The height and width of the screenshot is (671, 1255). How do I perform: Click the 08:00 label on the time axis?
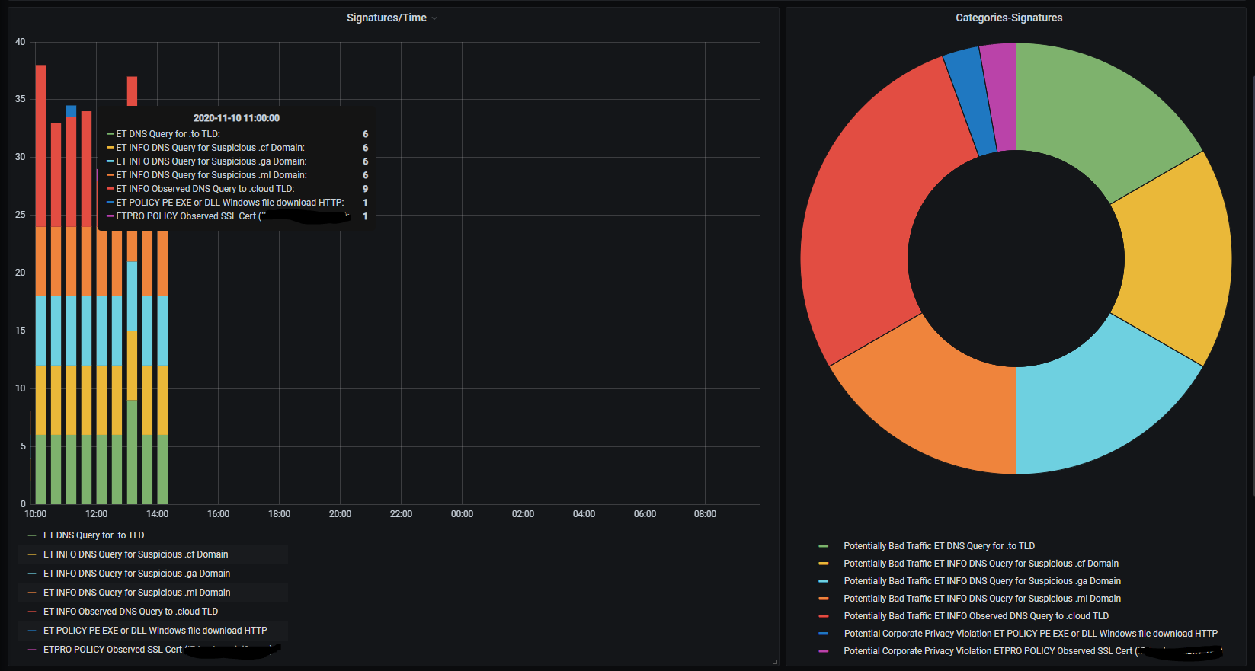(x=705, y=514)
